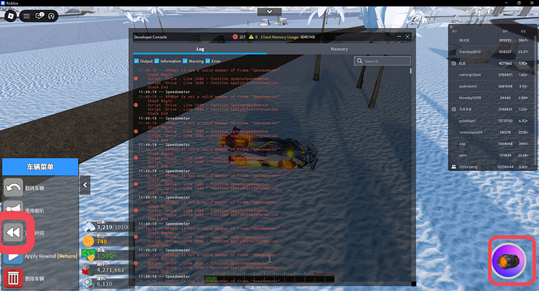Activate the nitro boost button
The width and height of the screenshot is (539, 291).
(509, 261)
